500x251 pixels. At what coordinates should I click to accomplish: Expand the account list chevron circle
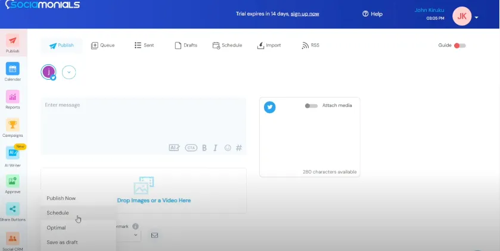(x=69, y=73)
